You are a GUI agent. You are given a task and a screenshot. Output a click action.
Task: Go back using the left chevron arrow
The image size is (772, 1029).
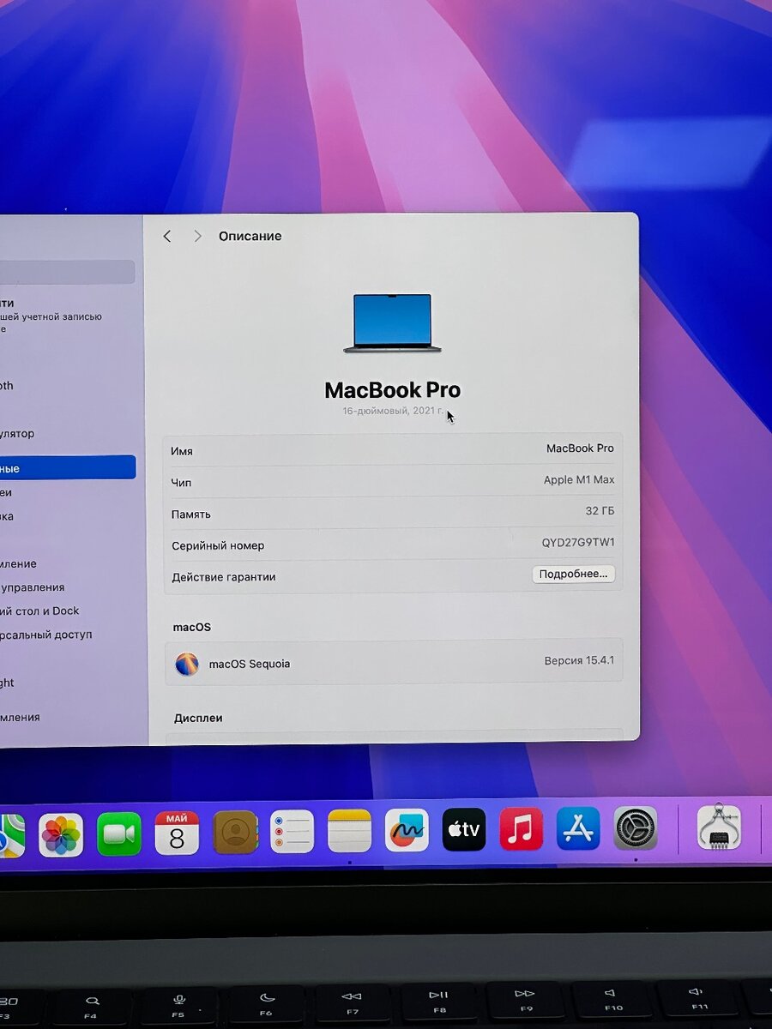167,236
